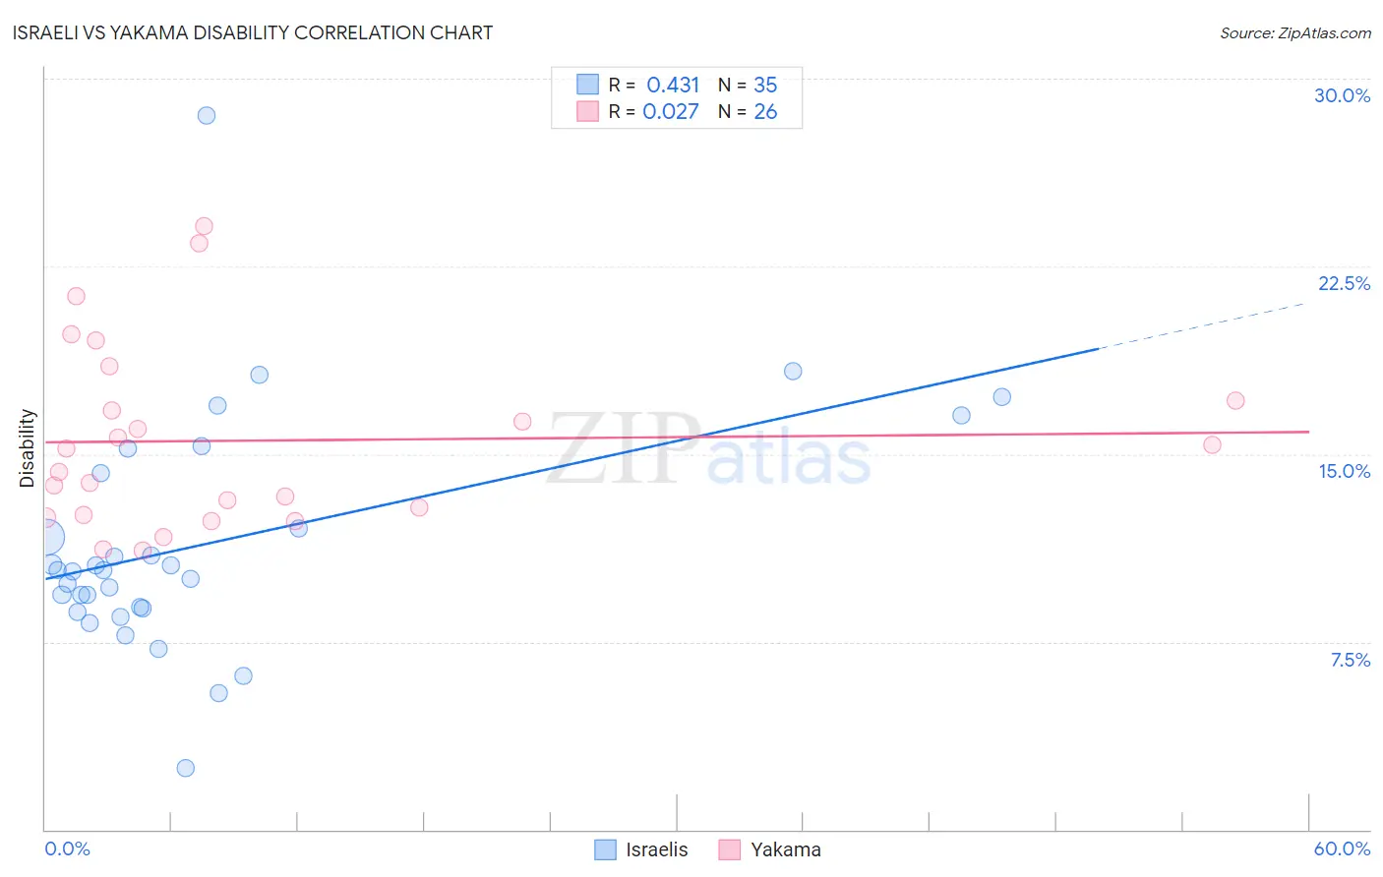1383x877 pixels.
Task: Click the Disability y-axis title
Action: click(x=28, y=448)
